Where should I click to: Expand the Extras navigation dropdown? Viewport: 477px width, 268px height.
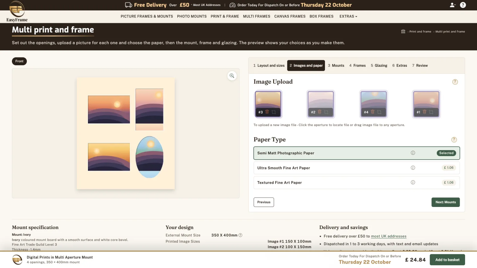(x=348, y=16)
